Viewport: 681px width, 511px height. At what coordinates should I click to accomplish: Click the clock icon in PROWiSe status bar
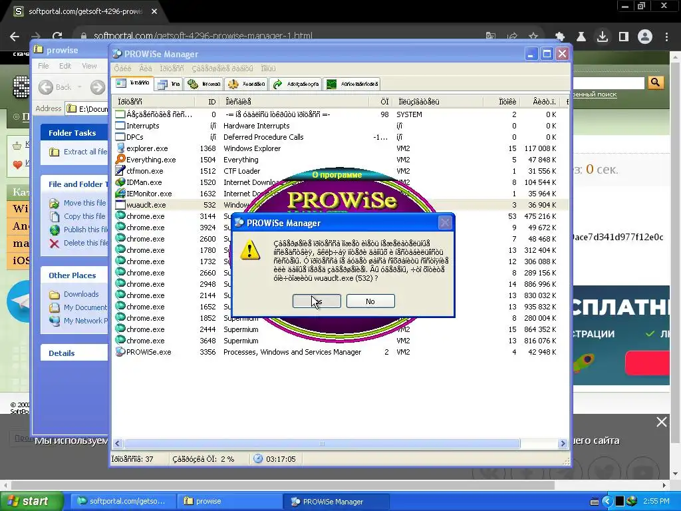click(258, 459)
